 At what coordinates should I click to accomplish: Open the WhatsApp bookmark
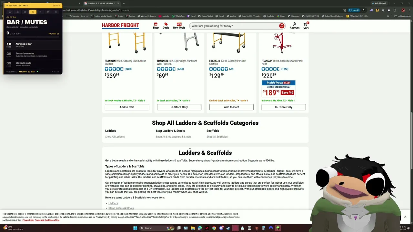point(178,16)
